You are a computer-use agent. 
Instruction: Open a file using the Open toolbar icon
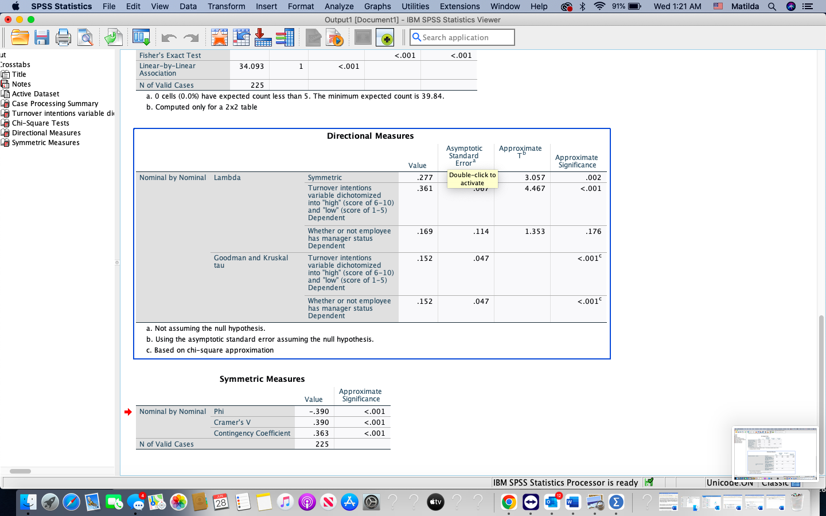pyautogui.click(x=20, y=37)
